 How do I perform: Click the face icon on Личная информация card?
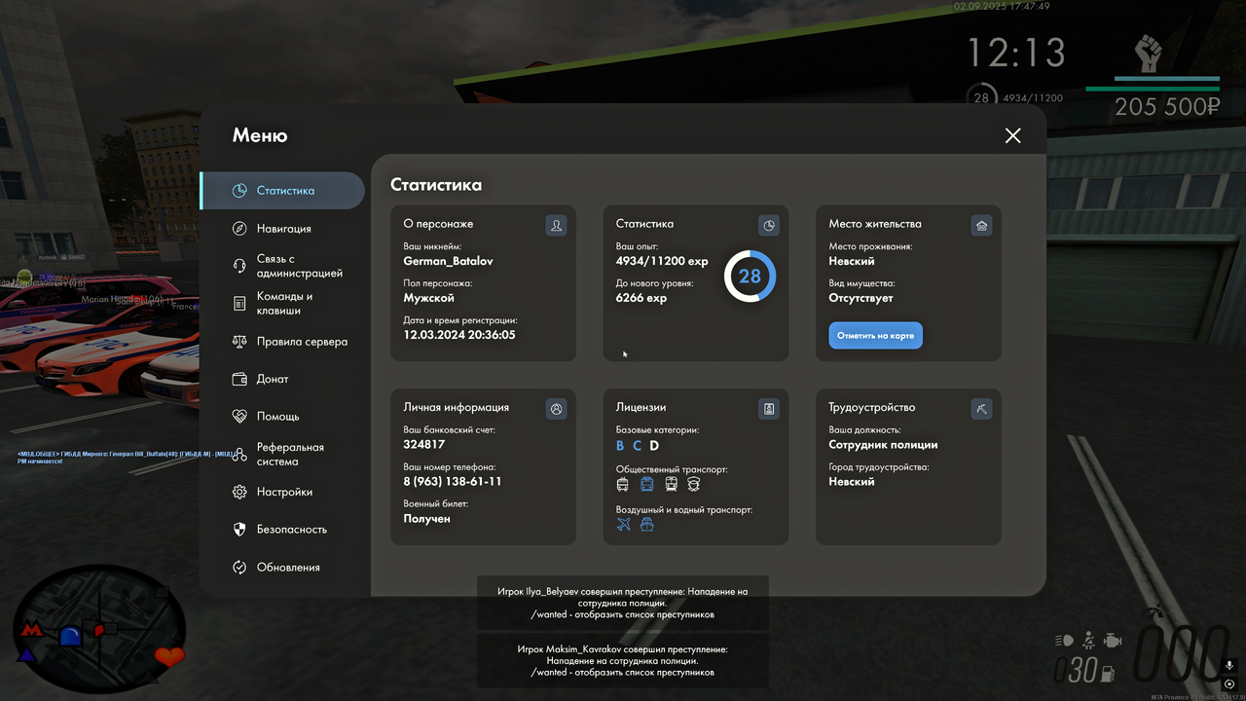coord(557,409)
